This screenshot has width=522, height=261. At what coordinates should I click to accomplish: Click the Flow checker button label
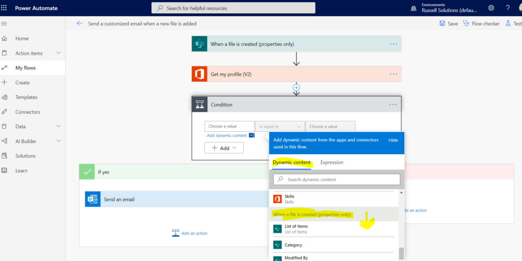coord(486,23)
